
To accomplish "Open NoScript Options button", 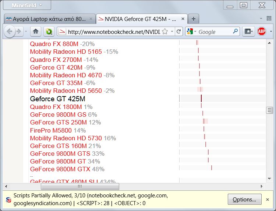I will click(244, 199).
